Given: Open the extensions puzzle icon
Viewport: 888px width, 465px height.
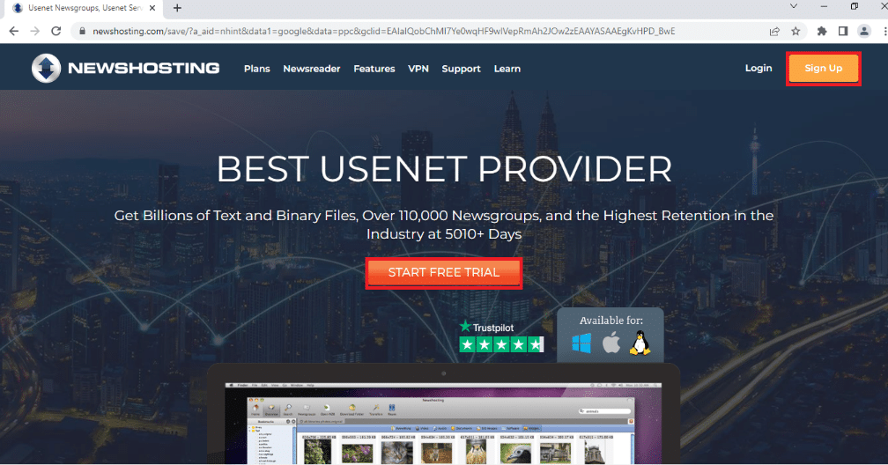Looking at the screenshot, I should point(822,31).
